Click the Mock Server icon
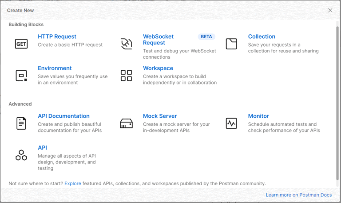Screen dimensions: 341x203 click(x=127, y=123)
